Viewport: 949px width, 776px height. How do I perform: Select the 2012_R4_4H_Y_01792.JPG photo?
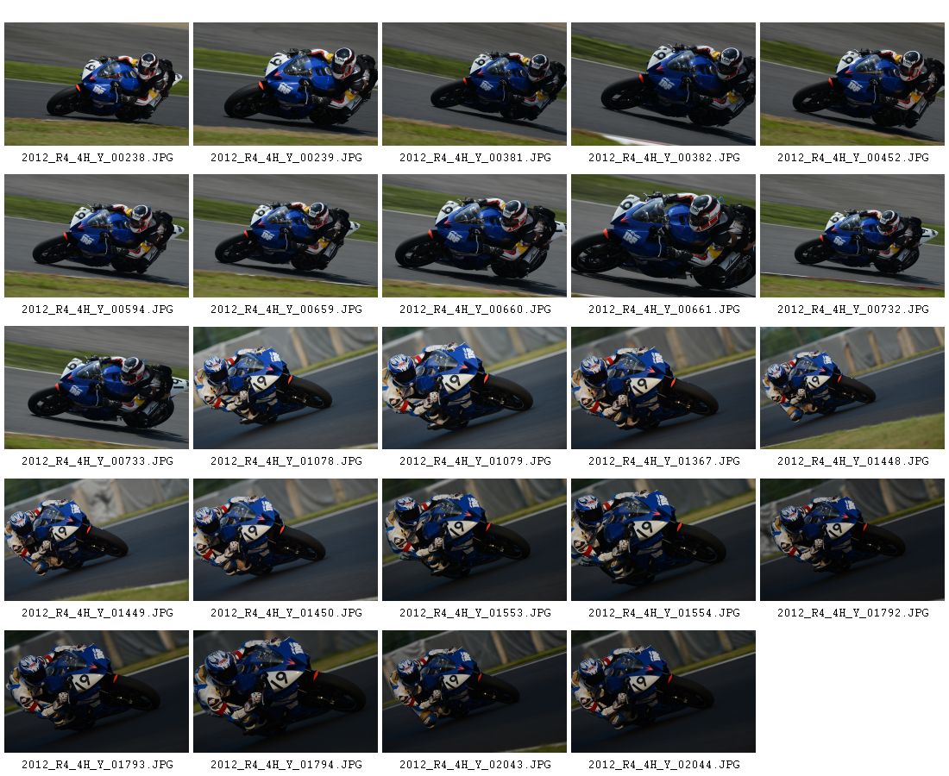coord(852,540)
